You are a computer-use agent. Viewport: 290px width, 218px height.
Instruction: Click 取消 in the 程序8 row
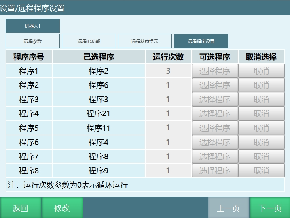point(261,171)
